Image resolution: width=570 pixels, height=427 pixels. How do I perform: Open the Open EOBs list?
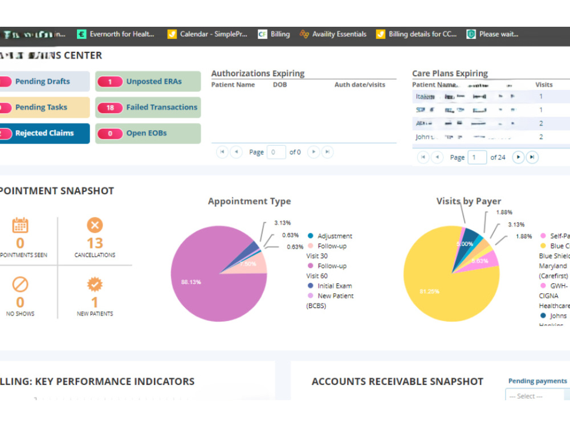tap(148, 133)
